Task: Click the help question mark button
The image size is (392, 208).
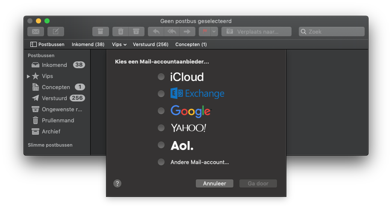Action: 117,184
